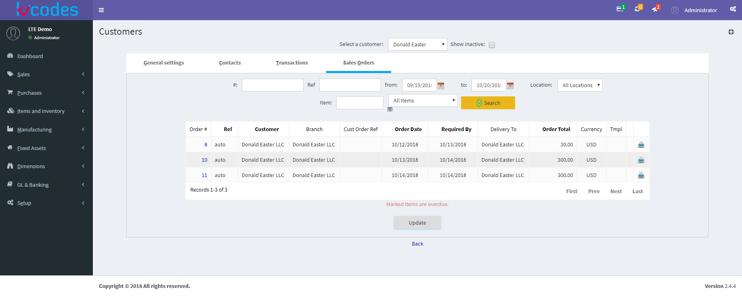Open notification icon with badge 2
This screenshot has height=296, width=742.
pos(655,9)
